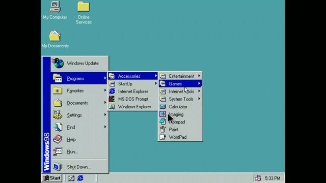Click the StartUp folder icon

point(112,84)
